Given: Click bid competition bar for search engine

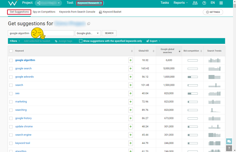Looking at the screenshot, I should click(x=193, y=135).
